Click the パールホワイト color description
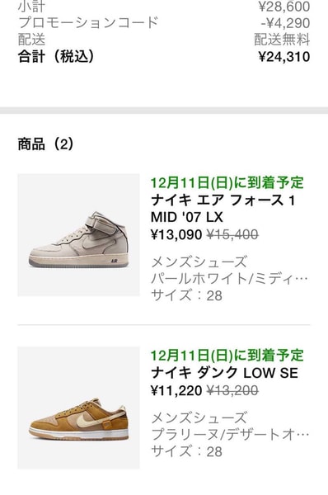The image size is (328, 495). pyautogui.click(x=229, y=279)
